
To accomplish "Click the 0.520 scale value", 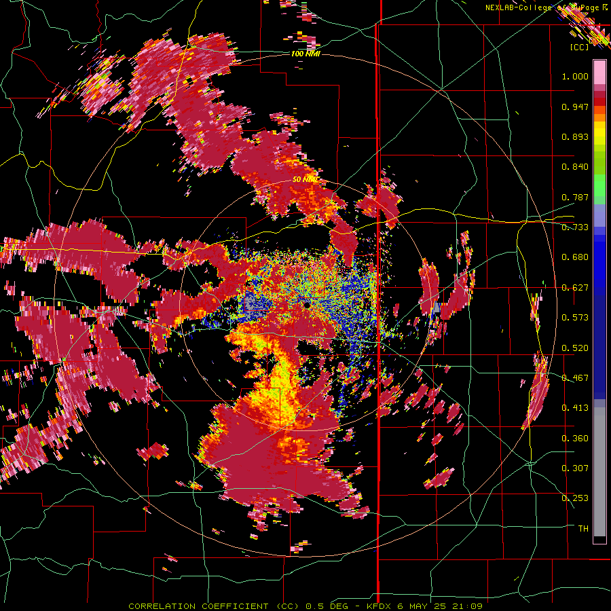I will tap(575, 348).
